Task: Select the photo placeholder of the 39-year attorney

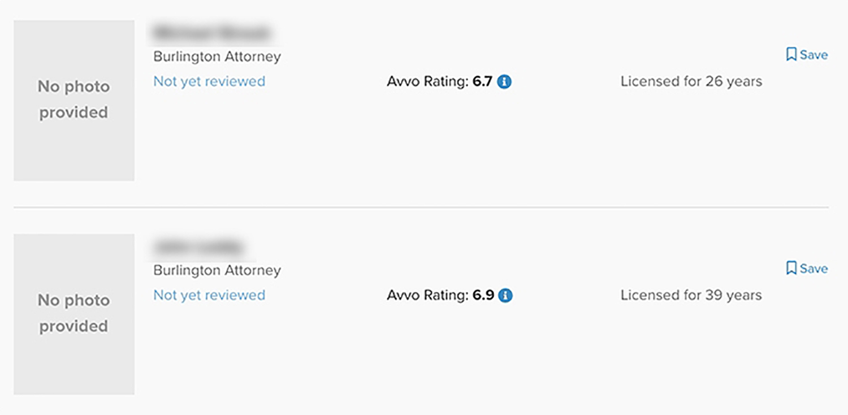Action: pyautogui.click(x=74, y=314)
